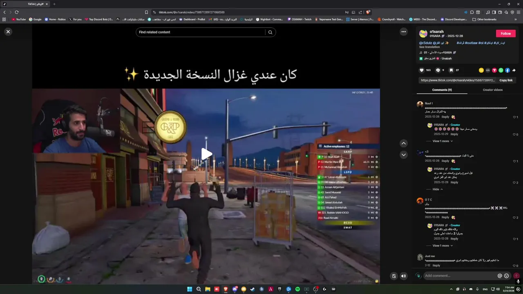Open Spotify from the taskbar
The width and height of the screenshot is (523, 294).
pyautogui.click(x=297, y=289)
